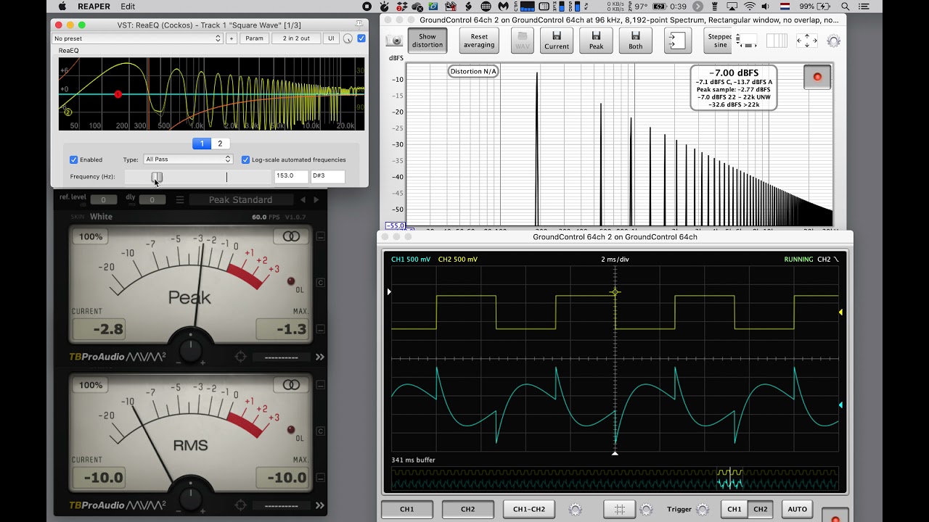Take a snapshot with the spectrum camera icon
929x522 pixels.
point(393,41)
